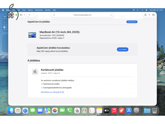Viewport: 165px width, 124px height.
Task: Open the File menu
Action: tap(14, 10)
